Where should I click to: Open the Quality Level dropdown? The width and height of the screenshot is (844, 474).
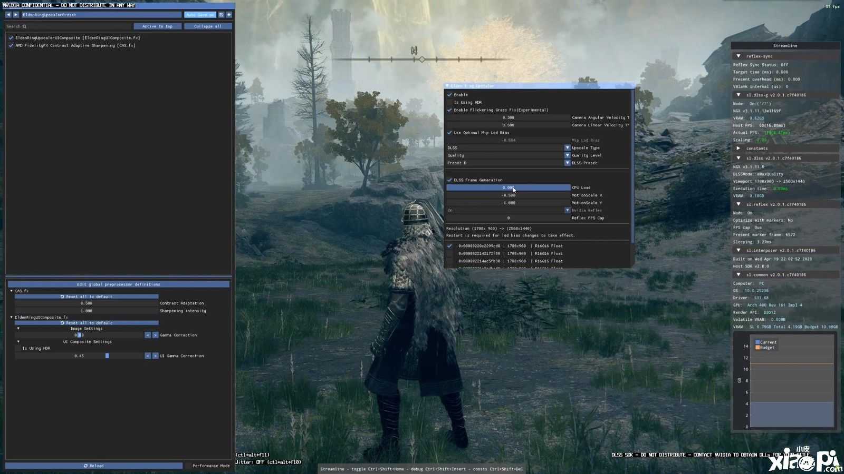567,155
